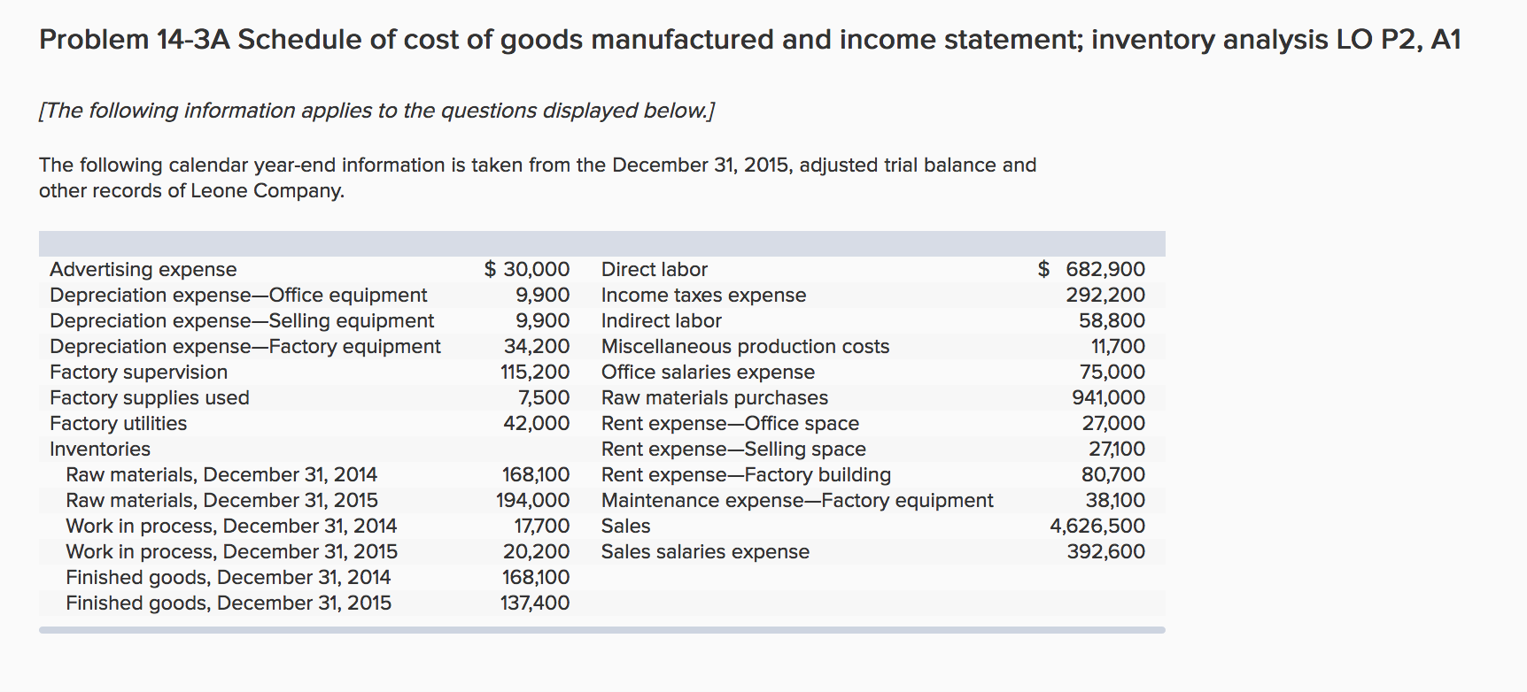Select 'Depreciation expense—Selling equipment' label
The image size is (1527, 692).
(242, 320)
